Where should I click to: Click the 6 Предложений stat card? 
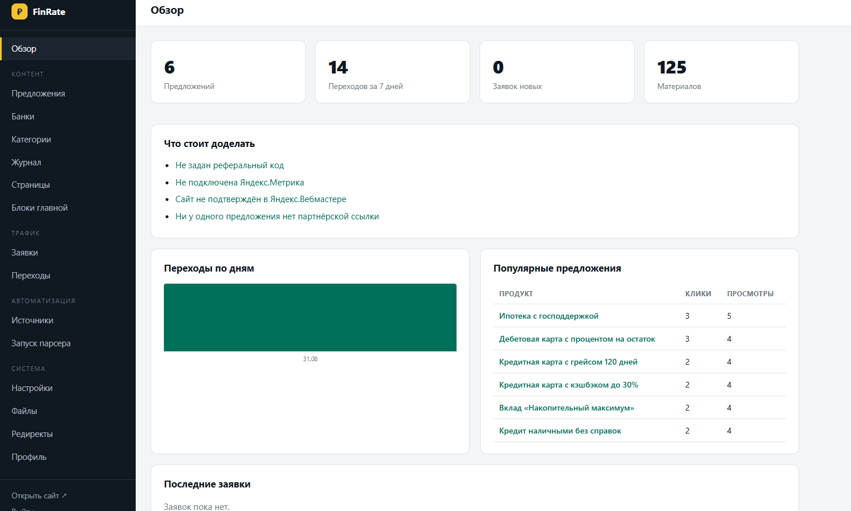(x=228, y=72)
